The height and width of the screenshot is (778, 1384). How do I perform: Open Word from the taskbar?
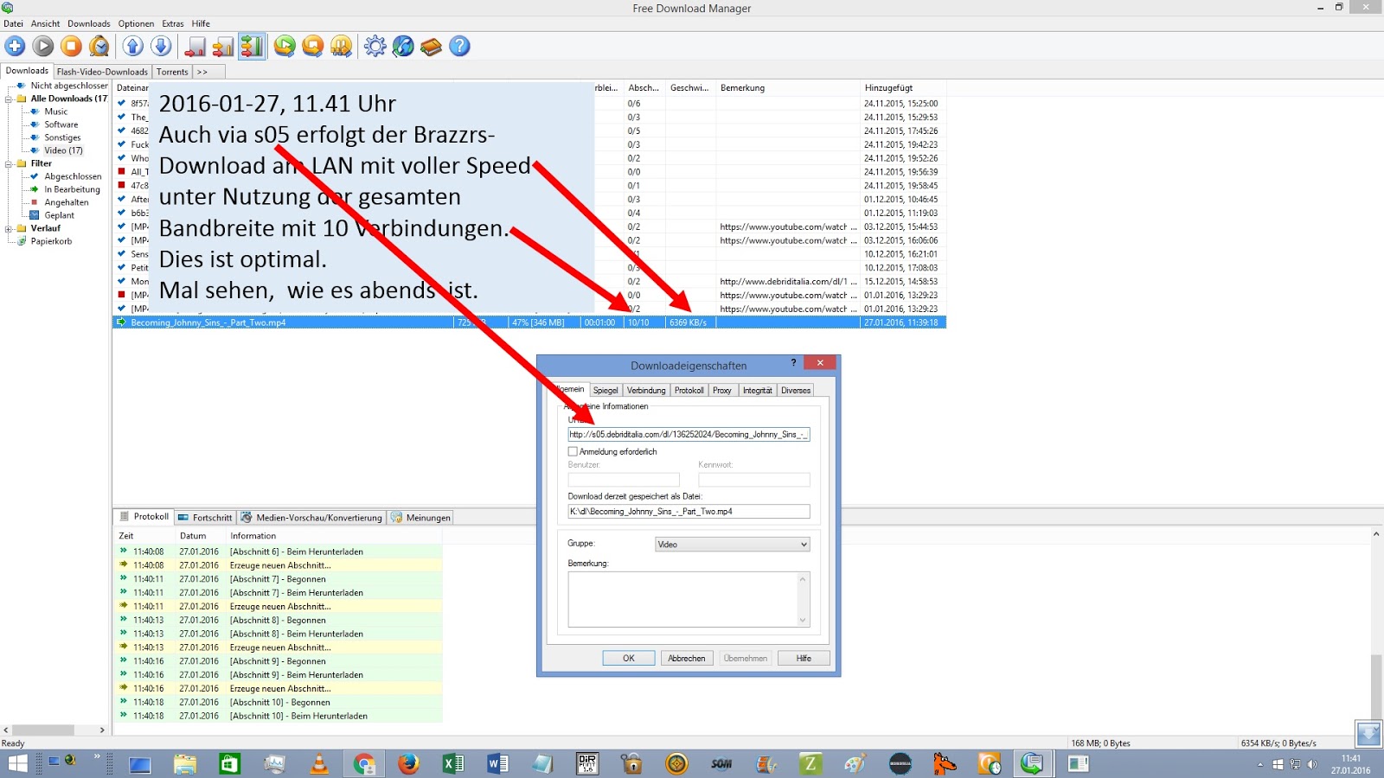pos(498,764)
